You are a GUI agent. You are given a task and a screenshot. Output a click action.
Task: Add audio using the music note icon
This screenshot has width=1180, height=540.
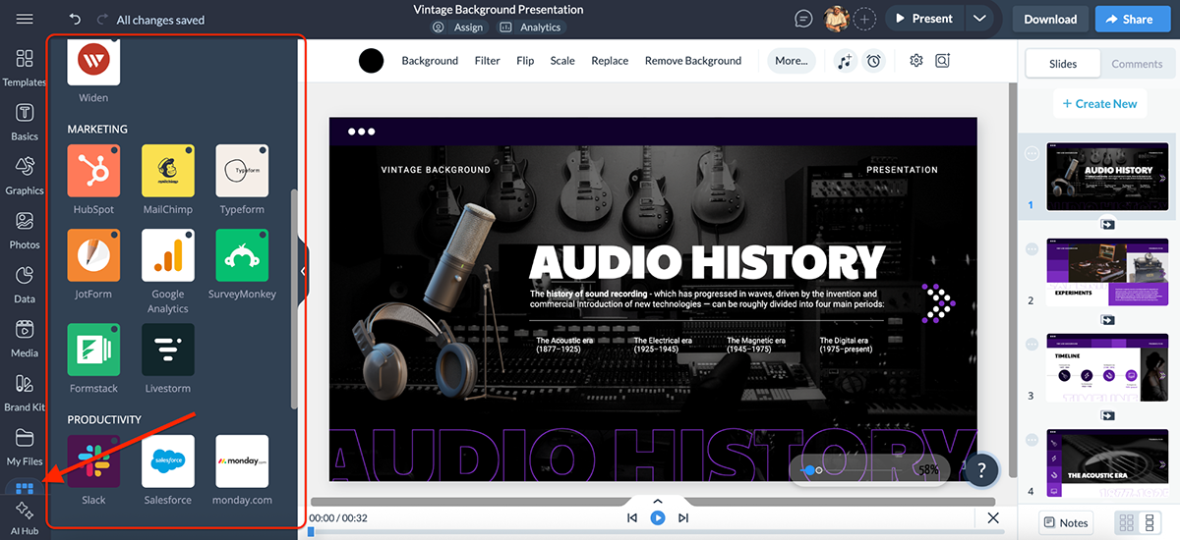click(x=845, y=61)
